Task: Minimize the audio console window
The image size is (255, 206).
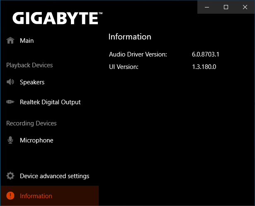Action: (x=207, y=7)
